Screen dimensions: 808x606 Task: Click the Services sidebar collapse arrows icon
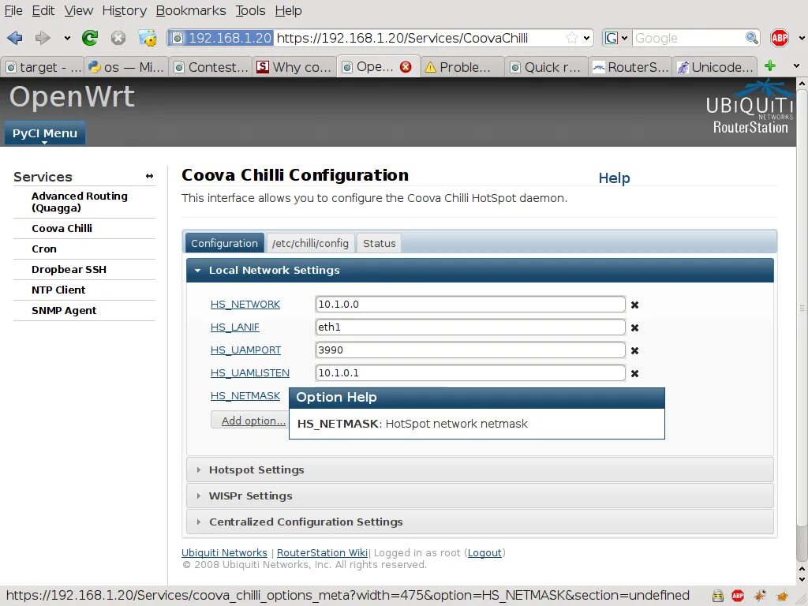[x=149, y=176]
